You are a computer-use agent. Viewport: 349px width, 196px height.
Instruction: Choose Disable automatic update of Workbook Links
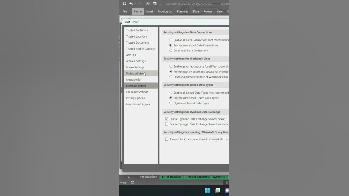171,77
